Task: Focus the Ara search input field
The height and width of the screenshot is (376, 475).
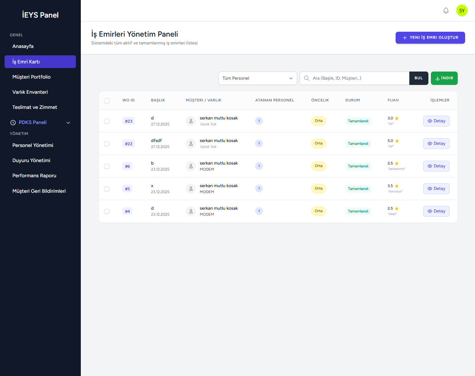Action: [358, 78]
